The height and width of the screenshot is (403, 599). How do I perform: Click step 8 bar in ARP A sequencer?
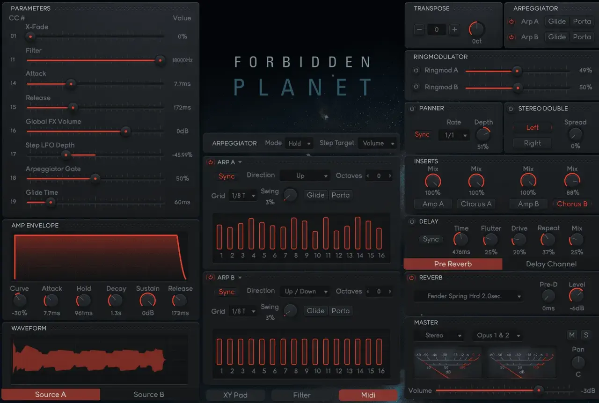(x=294, y=233)
